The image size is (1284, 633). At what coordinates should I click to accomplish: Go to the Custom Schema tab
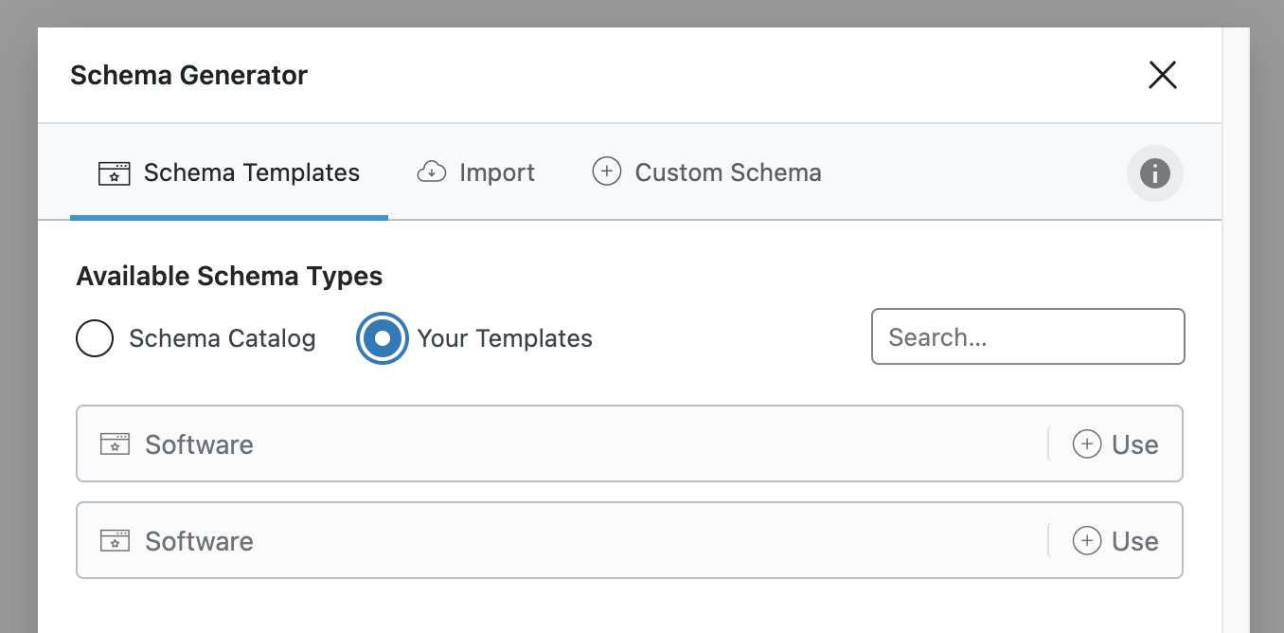pyautogui.click(x=706, y=173)
